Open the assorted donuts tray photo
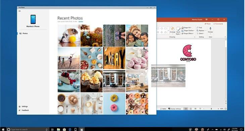 (x=137, y=104)
